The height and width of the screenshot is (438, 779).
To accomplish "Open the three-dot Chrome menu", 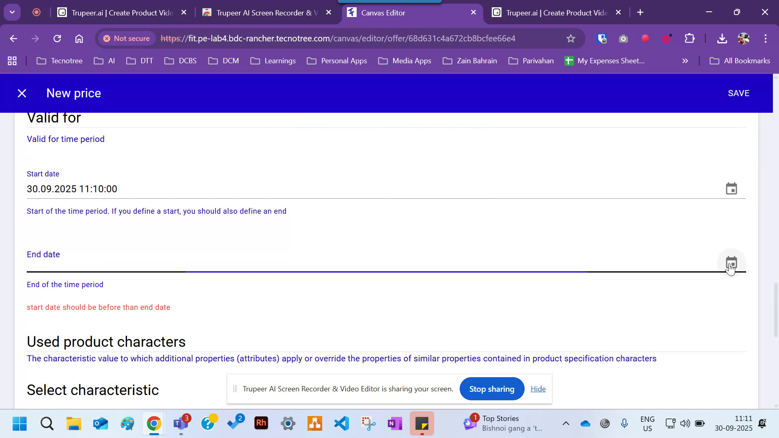I will click(x=766, y=39).
